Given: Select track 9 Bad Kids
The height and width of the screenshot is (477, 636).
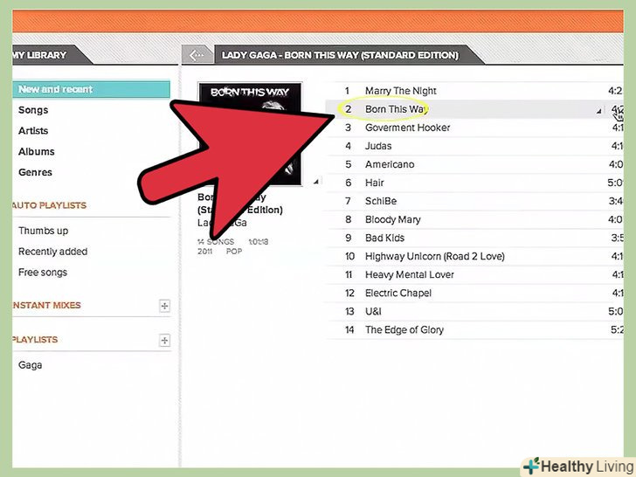Looking at the screenshot, I should [474, 238].
